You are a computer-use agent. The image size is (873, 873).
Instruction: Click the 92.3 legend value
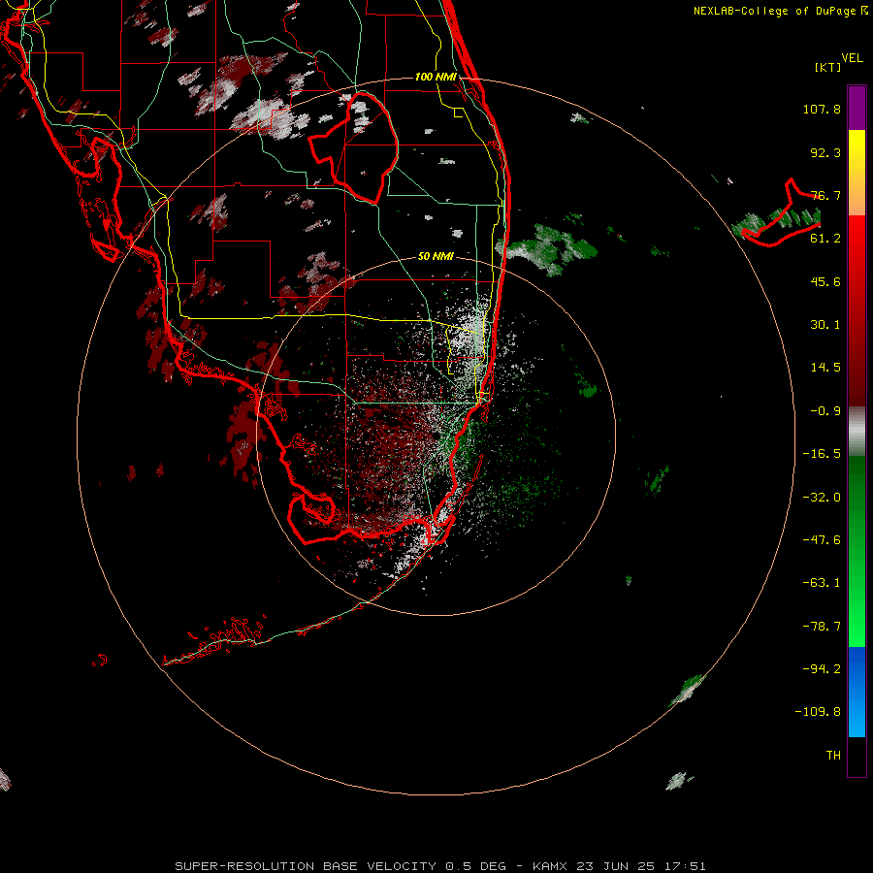[825, 152]
